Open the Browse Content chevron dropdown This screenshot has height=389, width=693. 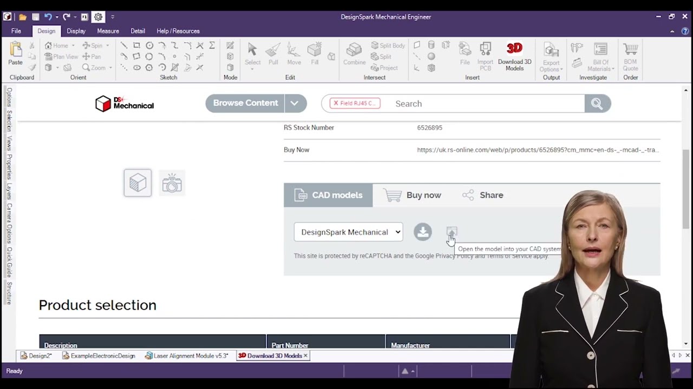click(295, 103)
